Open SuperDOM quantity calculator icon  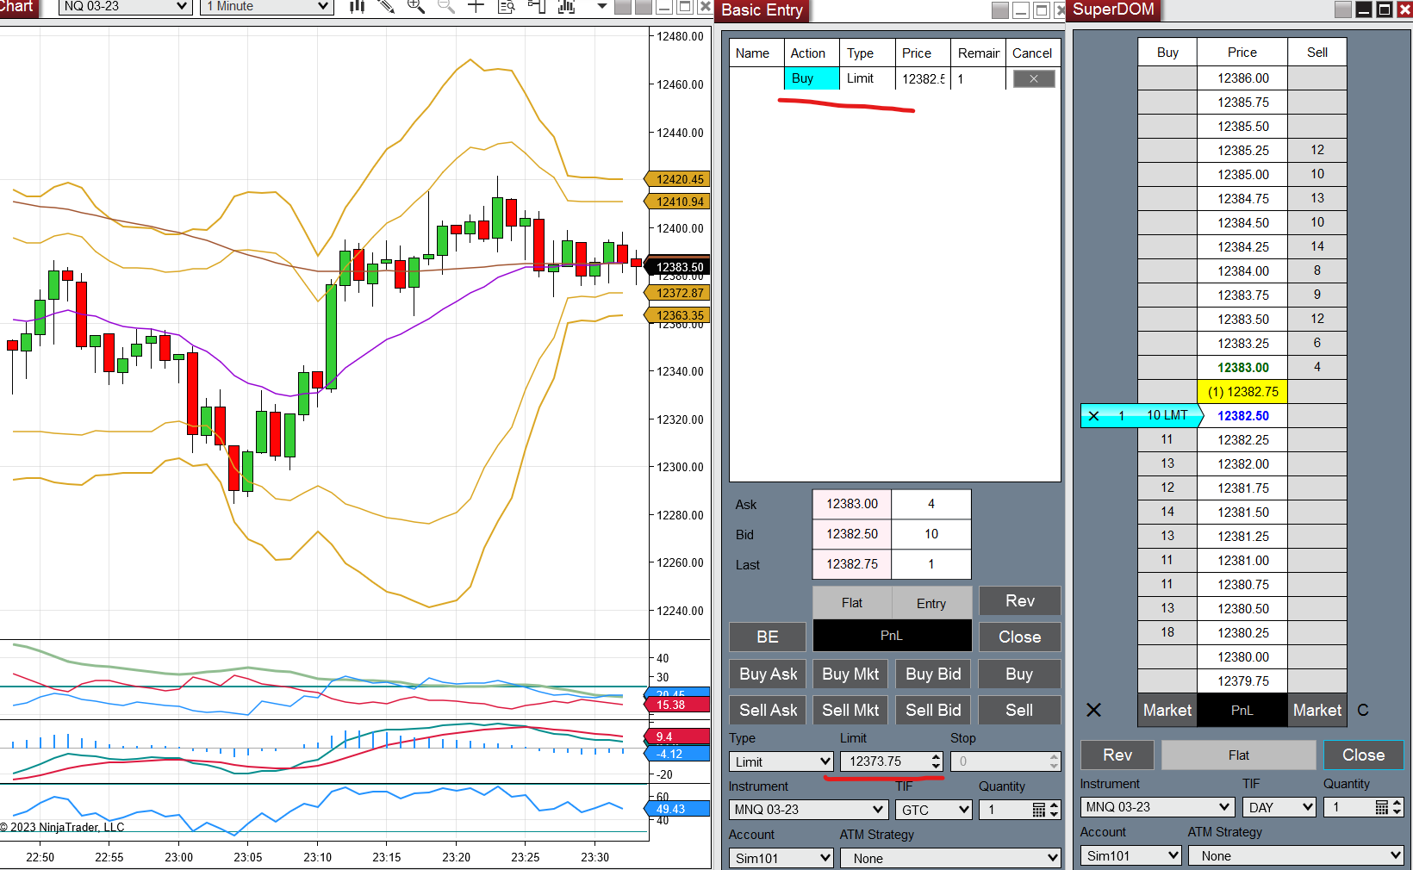pos(1382,807)
